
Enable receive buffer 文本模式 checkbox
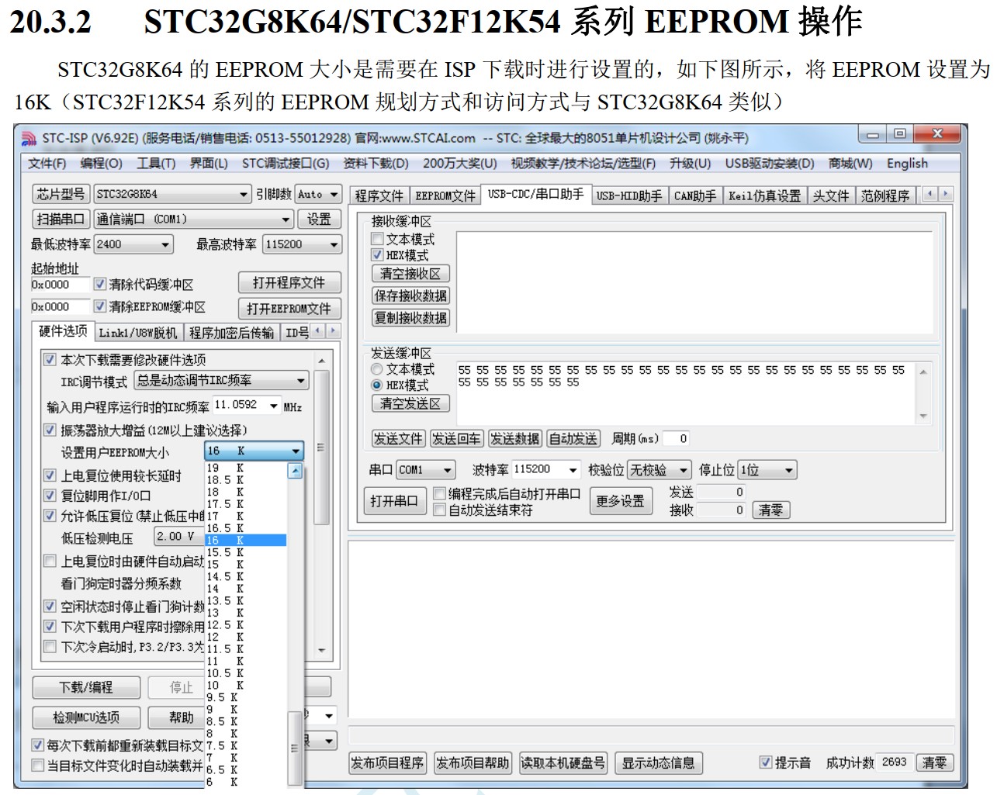click(378, 239)
